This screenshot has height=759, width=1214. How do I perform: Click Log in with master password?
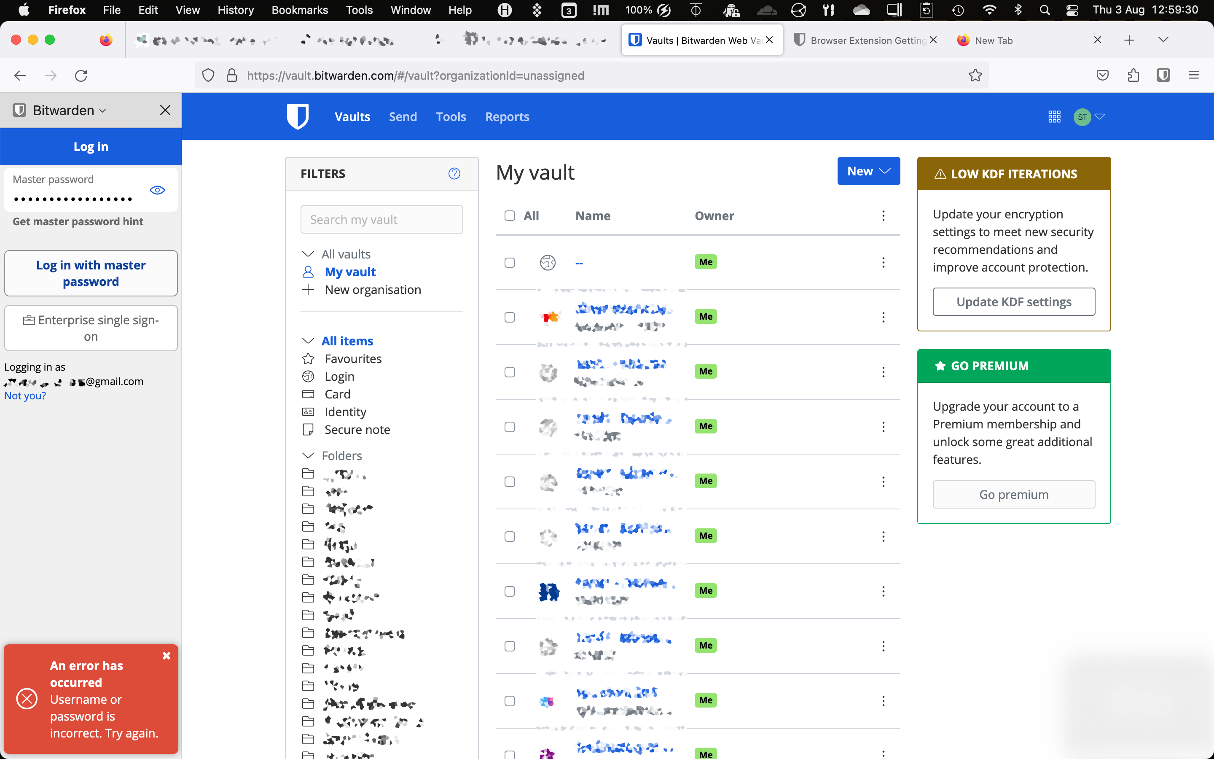91,273
